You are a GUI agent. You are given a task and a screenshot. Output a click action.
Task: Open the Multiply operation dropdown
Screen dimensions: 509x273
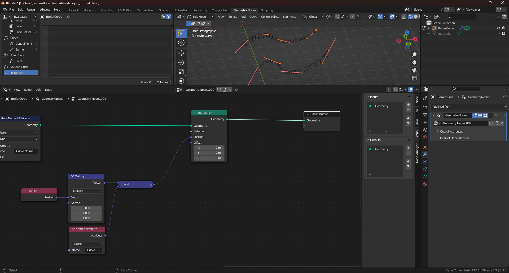pyautogui.click(x=86, y=191)
